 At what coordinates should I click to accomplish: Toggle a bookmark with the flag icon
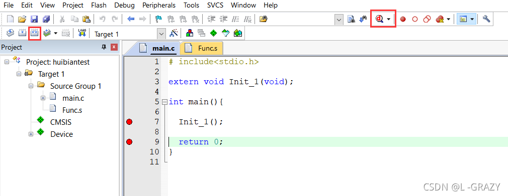[158, 19]
